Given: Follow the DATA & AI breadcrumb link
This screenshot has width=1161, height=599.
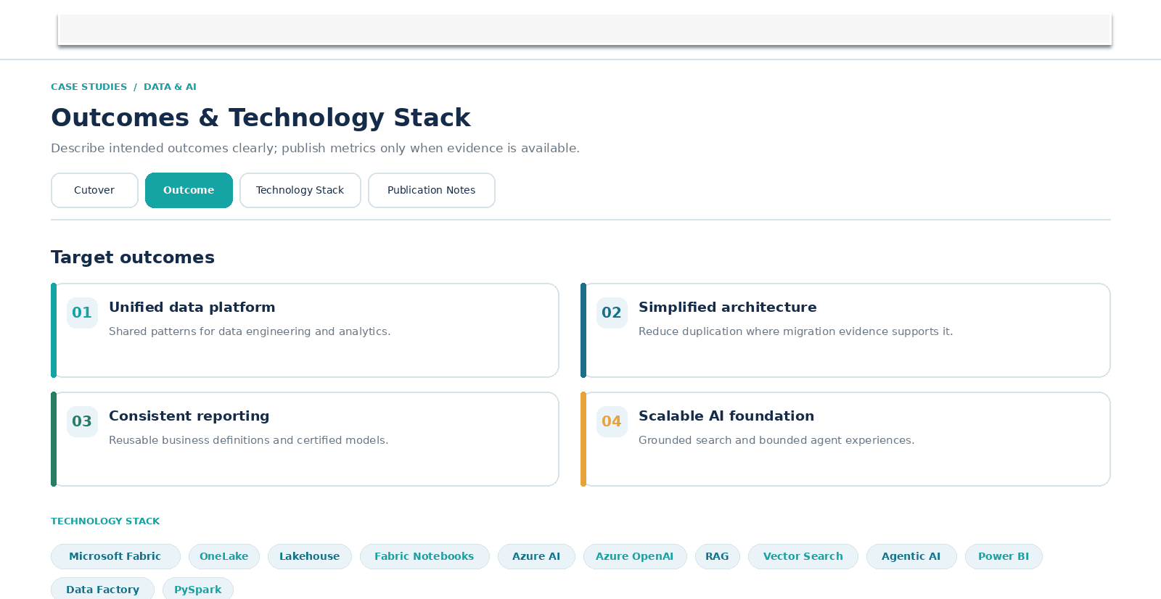Looking at the screenshot, I should coord(170,86).
